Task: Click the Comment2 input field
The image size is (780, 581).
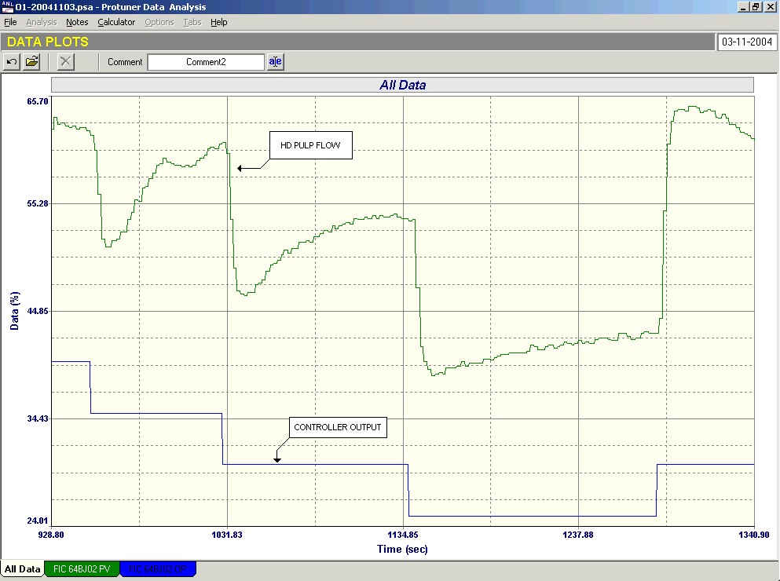Action: point(206,62)
